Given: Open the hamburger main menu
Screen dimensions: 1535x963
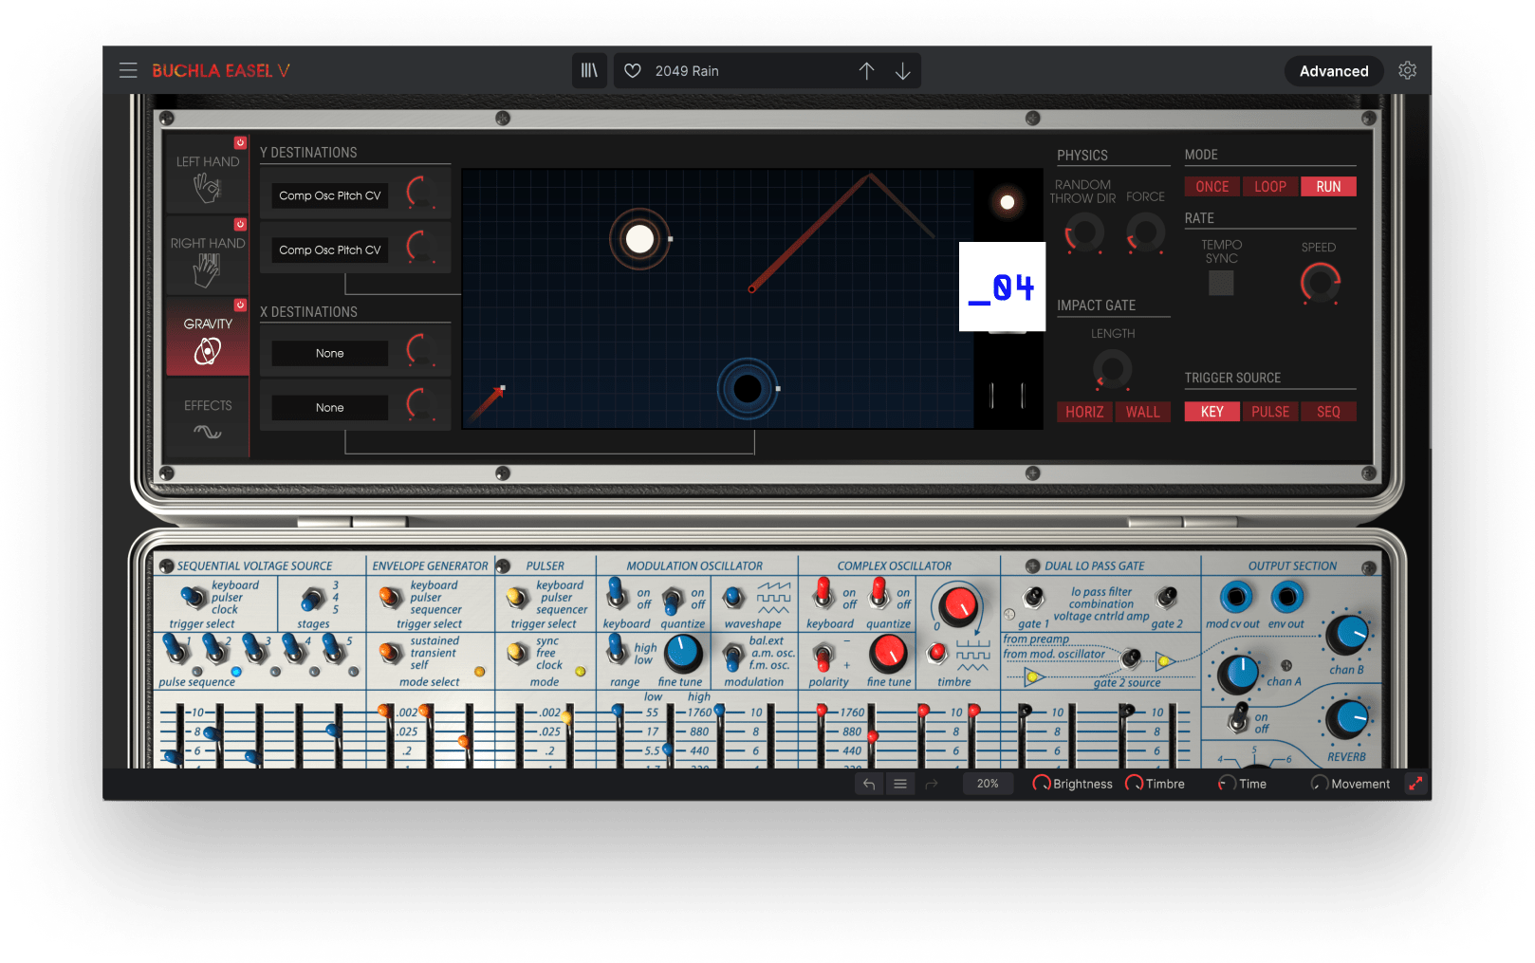Looking at the screenshot, I should [x=128, y=71].
